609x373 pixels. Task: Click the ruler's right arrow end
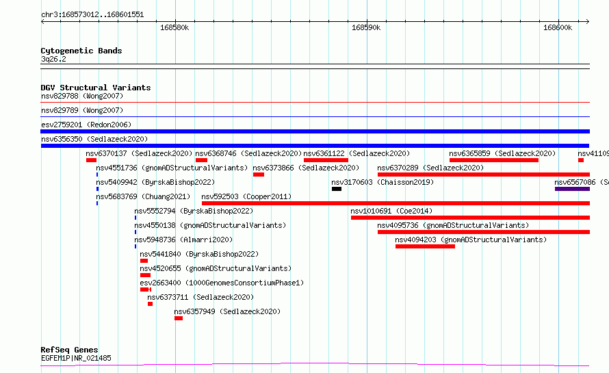(x=588, y=21)
